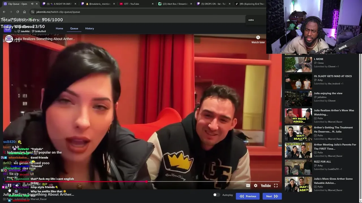This screenshot has height=203, width=362.
Task: Click 'Submitted by LeakDaTV +1' text
Action: pyautogui.click(x=328, y=169)
